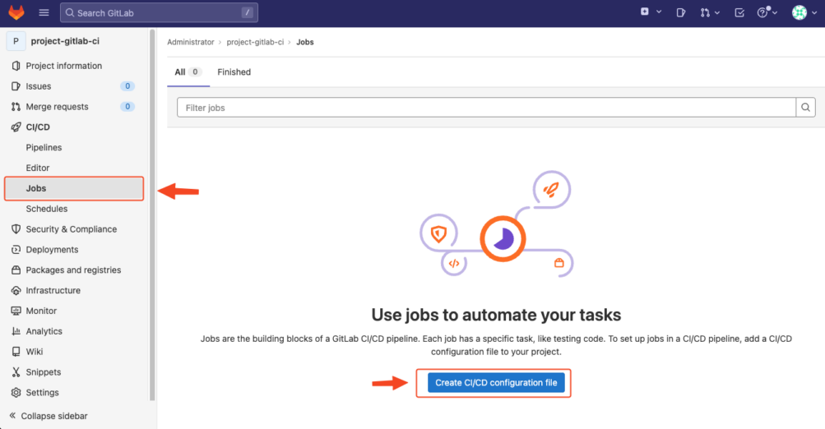
Task: Open the hamburger navigation menu
Action: [44, 12]
